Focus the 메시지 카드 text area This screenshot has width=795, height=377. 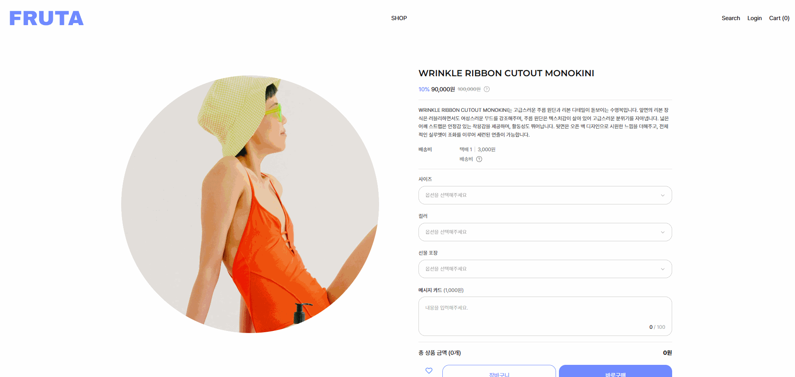coord(545,316)
